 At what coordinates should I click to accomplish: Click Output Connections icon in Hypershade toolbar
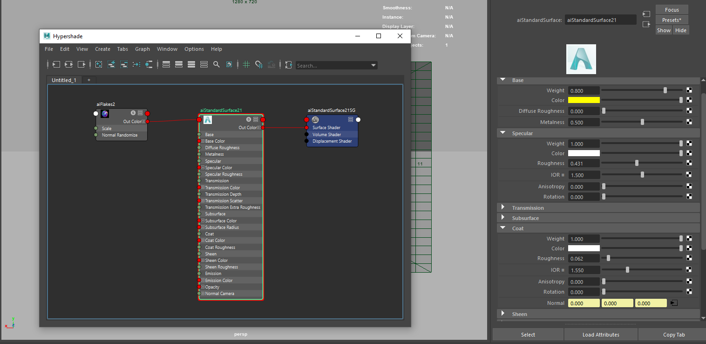click(x=81, y=64)
